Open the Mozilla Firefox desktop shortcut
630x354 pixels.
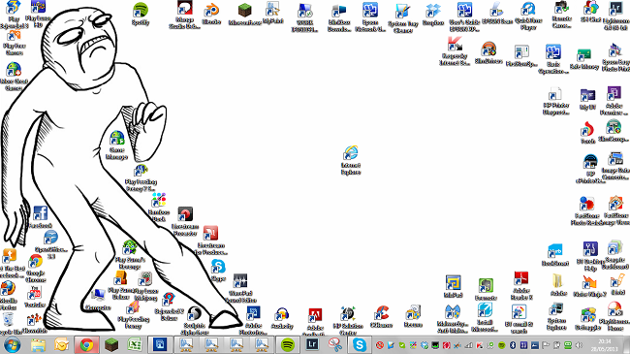(8, 295)
